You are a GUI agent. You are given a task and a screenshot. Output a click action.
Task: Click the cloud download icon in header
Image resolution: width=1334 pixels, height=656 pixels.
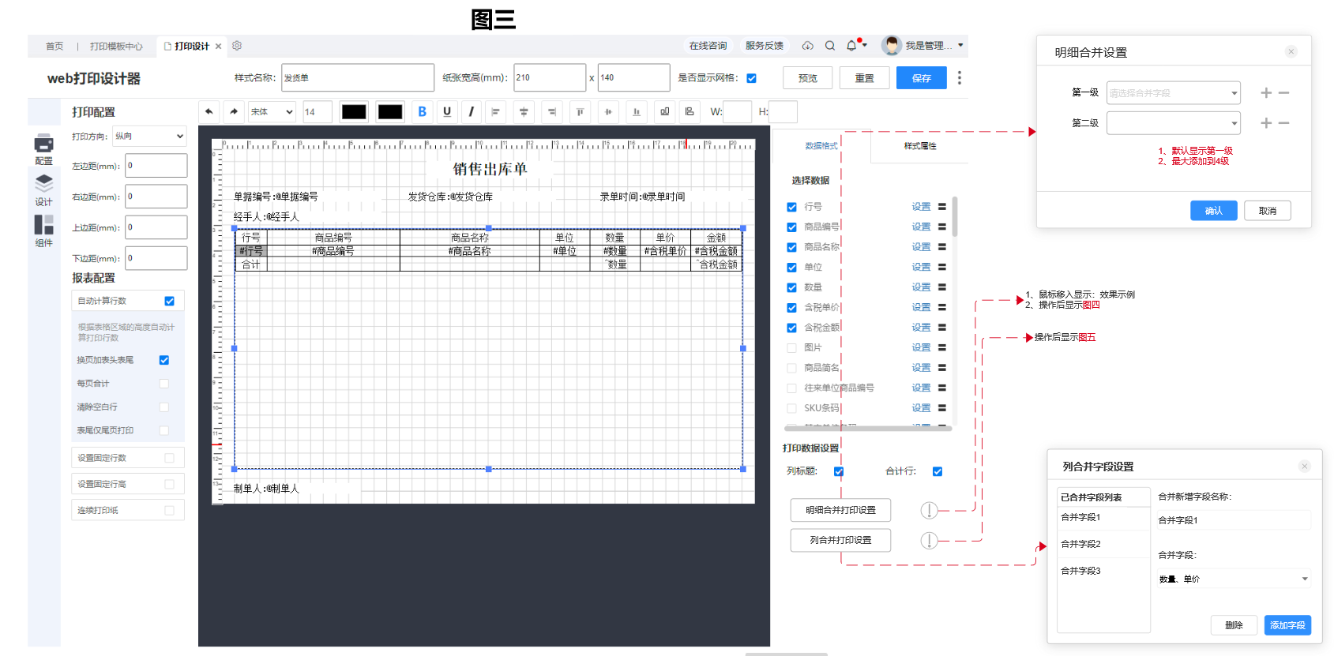pyautogui.click(x=808, y=46)
